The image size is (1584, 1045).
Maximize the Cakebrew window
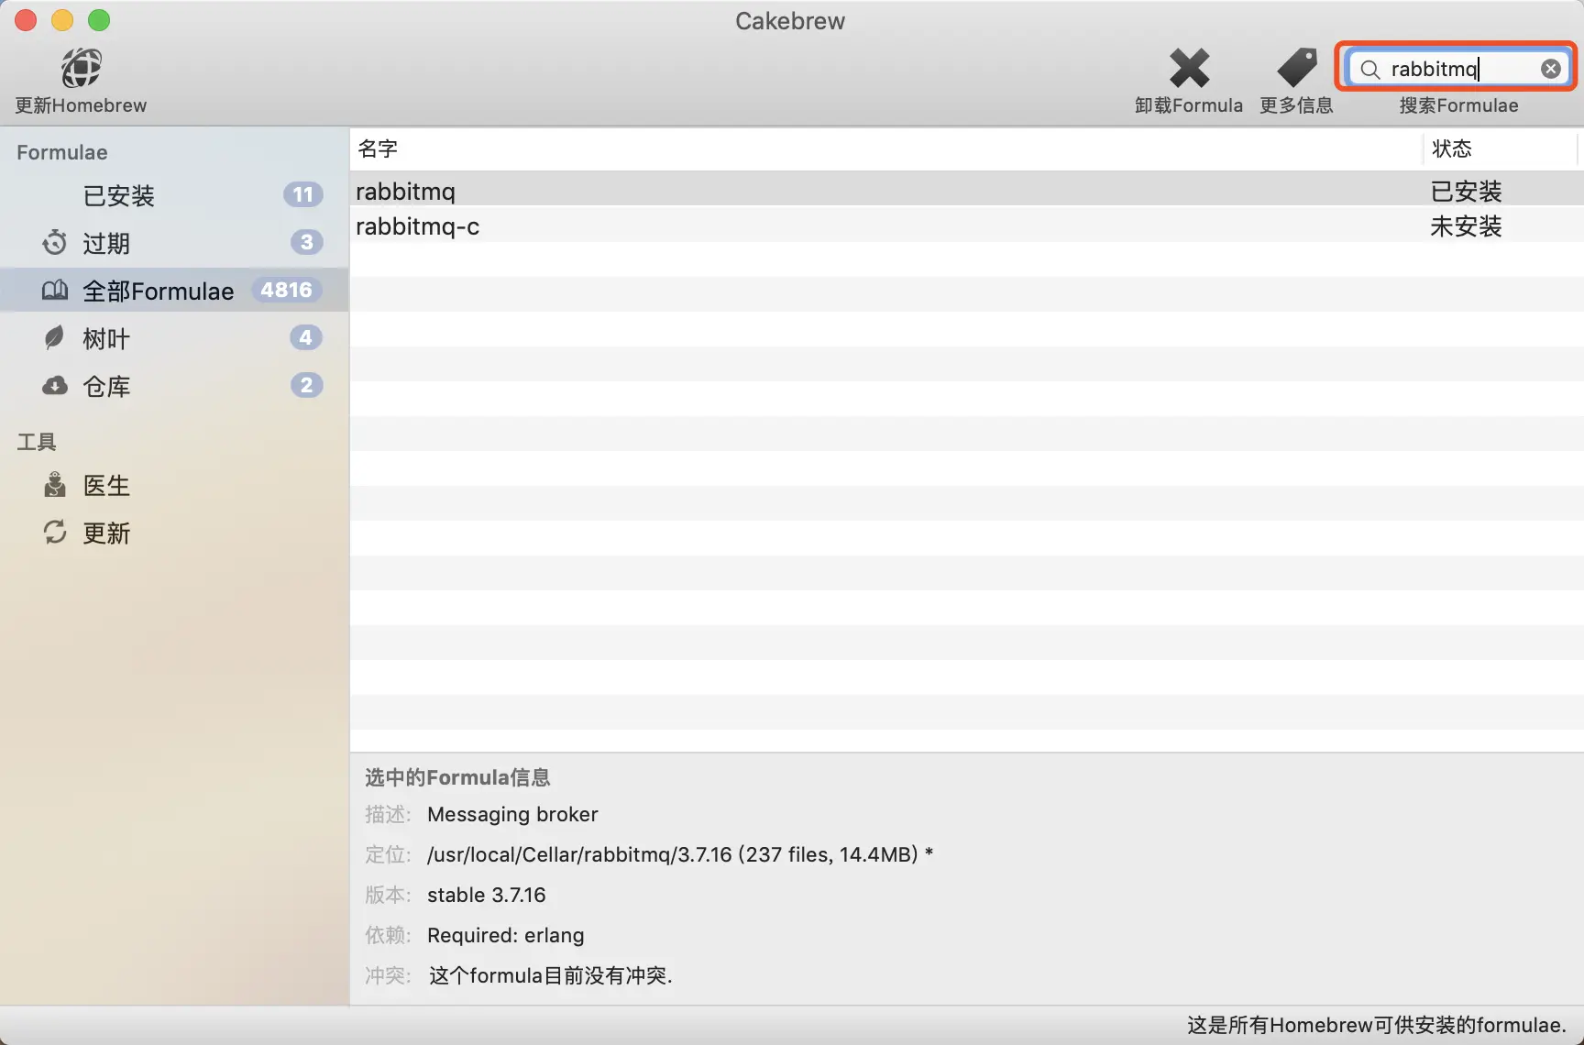point(99,20)
